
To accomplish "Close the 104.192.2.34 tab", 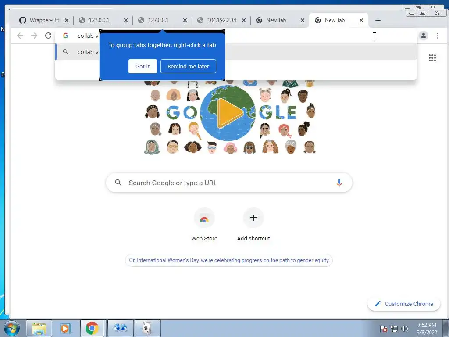I will [x=244, y=20].
